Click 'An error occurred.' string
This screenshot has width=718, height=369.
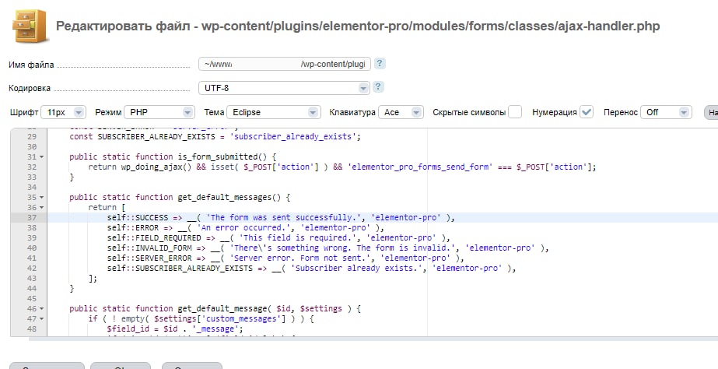coord(244,227)
